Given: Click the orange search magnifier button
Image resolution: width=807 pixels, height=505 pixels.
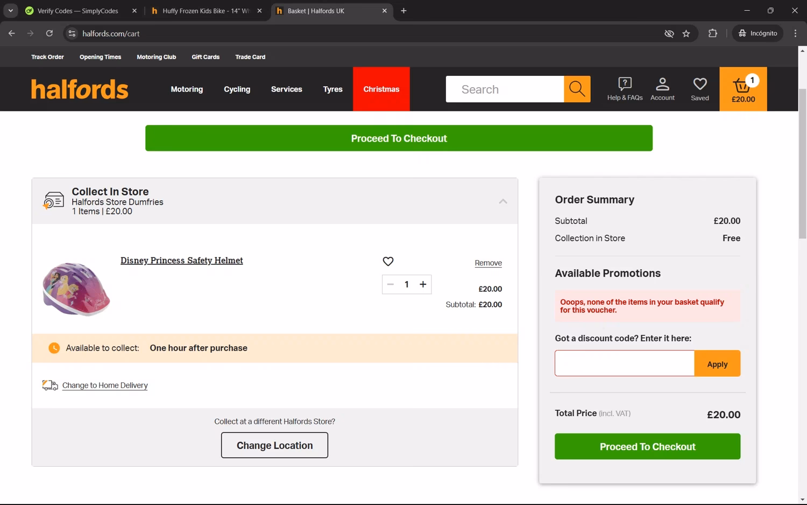Looking at the screenshot, I should pos(577,89).
